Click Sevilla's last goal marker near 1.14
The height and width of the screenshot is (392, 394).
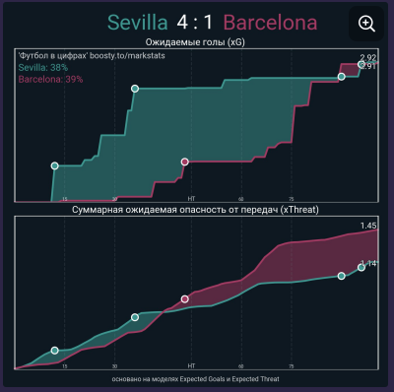pyautogui.click(x=361, y=268)
